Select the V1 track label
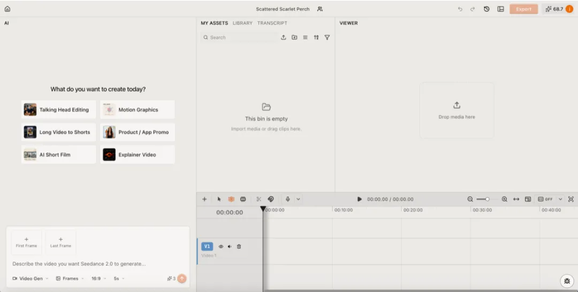The image size is (578, 292). pos(207,247)
